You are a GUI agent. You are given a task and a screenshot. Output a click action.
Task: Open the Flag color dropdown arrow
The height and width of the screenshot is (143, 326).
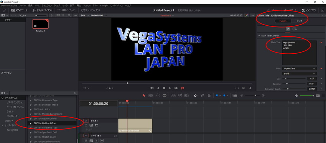click(220, 95)
